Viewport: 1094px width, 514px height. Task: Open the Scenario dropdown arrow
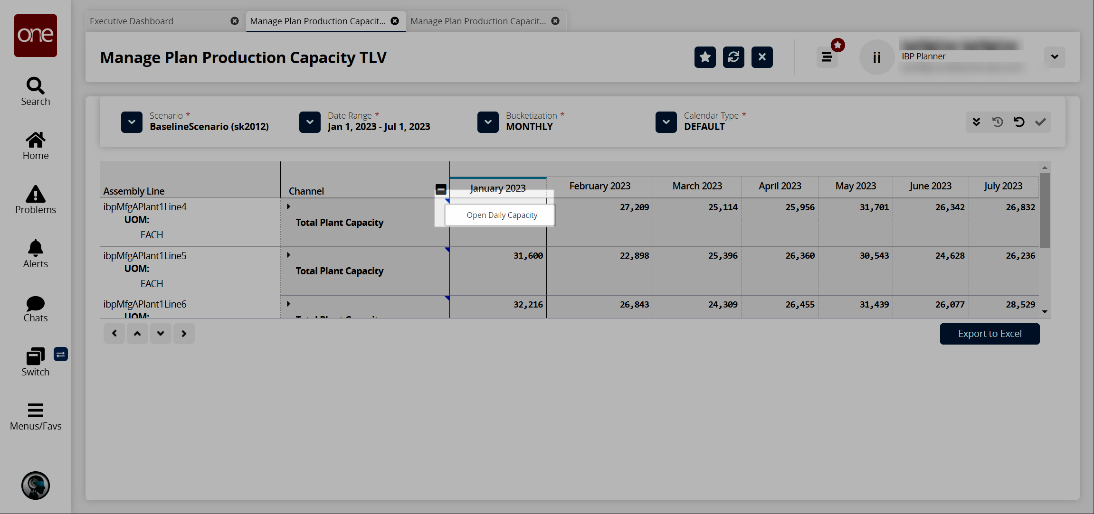[x=132, y=122]
